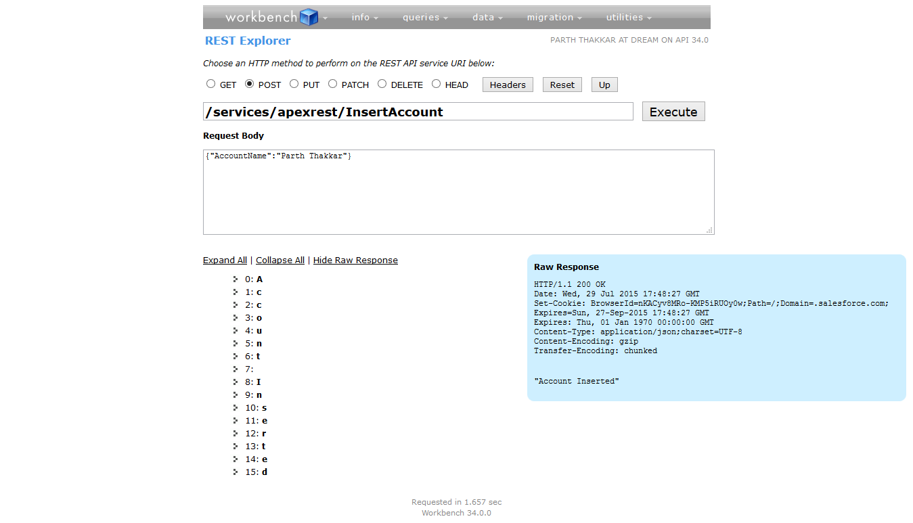Select the PUT radio button
The height and width of the screenshot is (523, 913).
tap(294, 84)
